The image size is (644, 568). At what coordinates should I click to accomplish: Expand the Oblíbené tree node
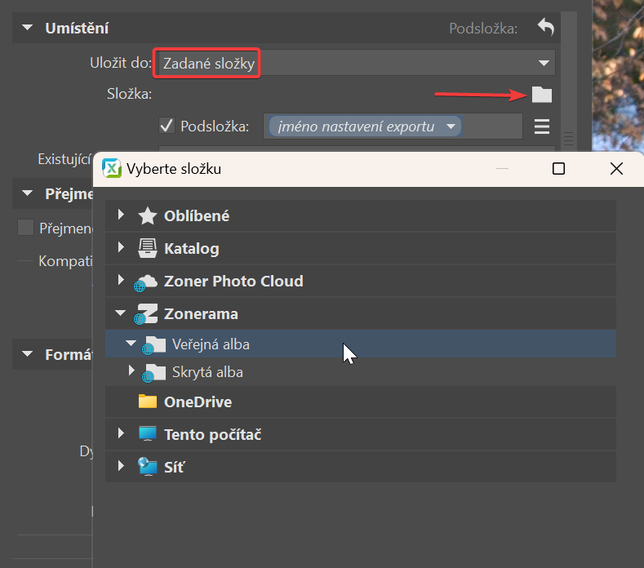point(121,215)
